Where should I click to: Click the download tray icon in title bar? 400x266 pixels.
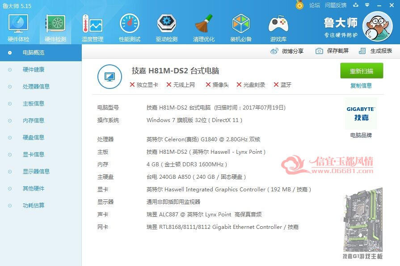356,5
